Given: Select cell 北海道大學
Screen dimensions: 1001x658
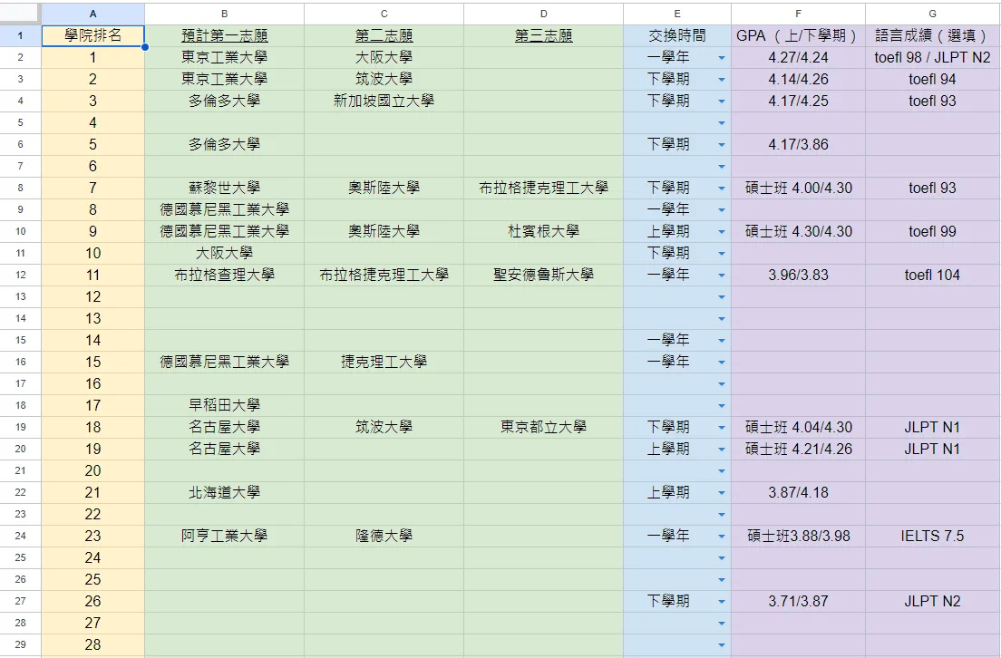Looking at the screenshot, I should 224,493.
